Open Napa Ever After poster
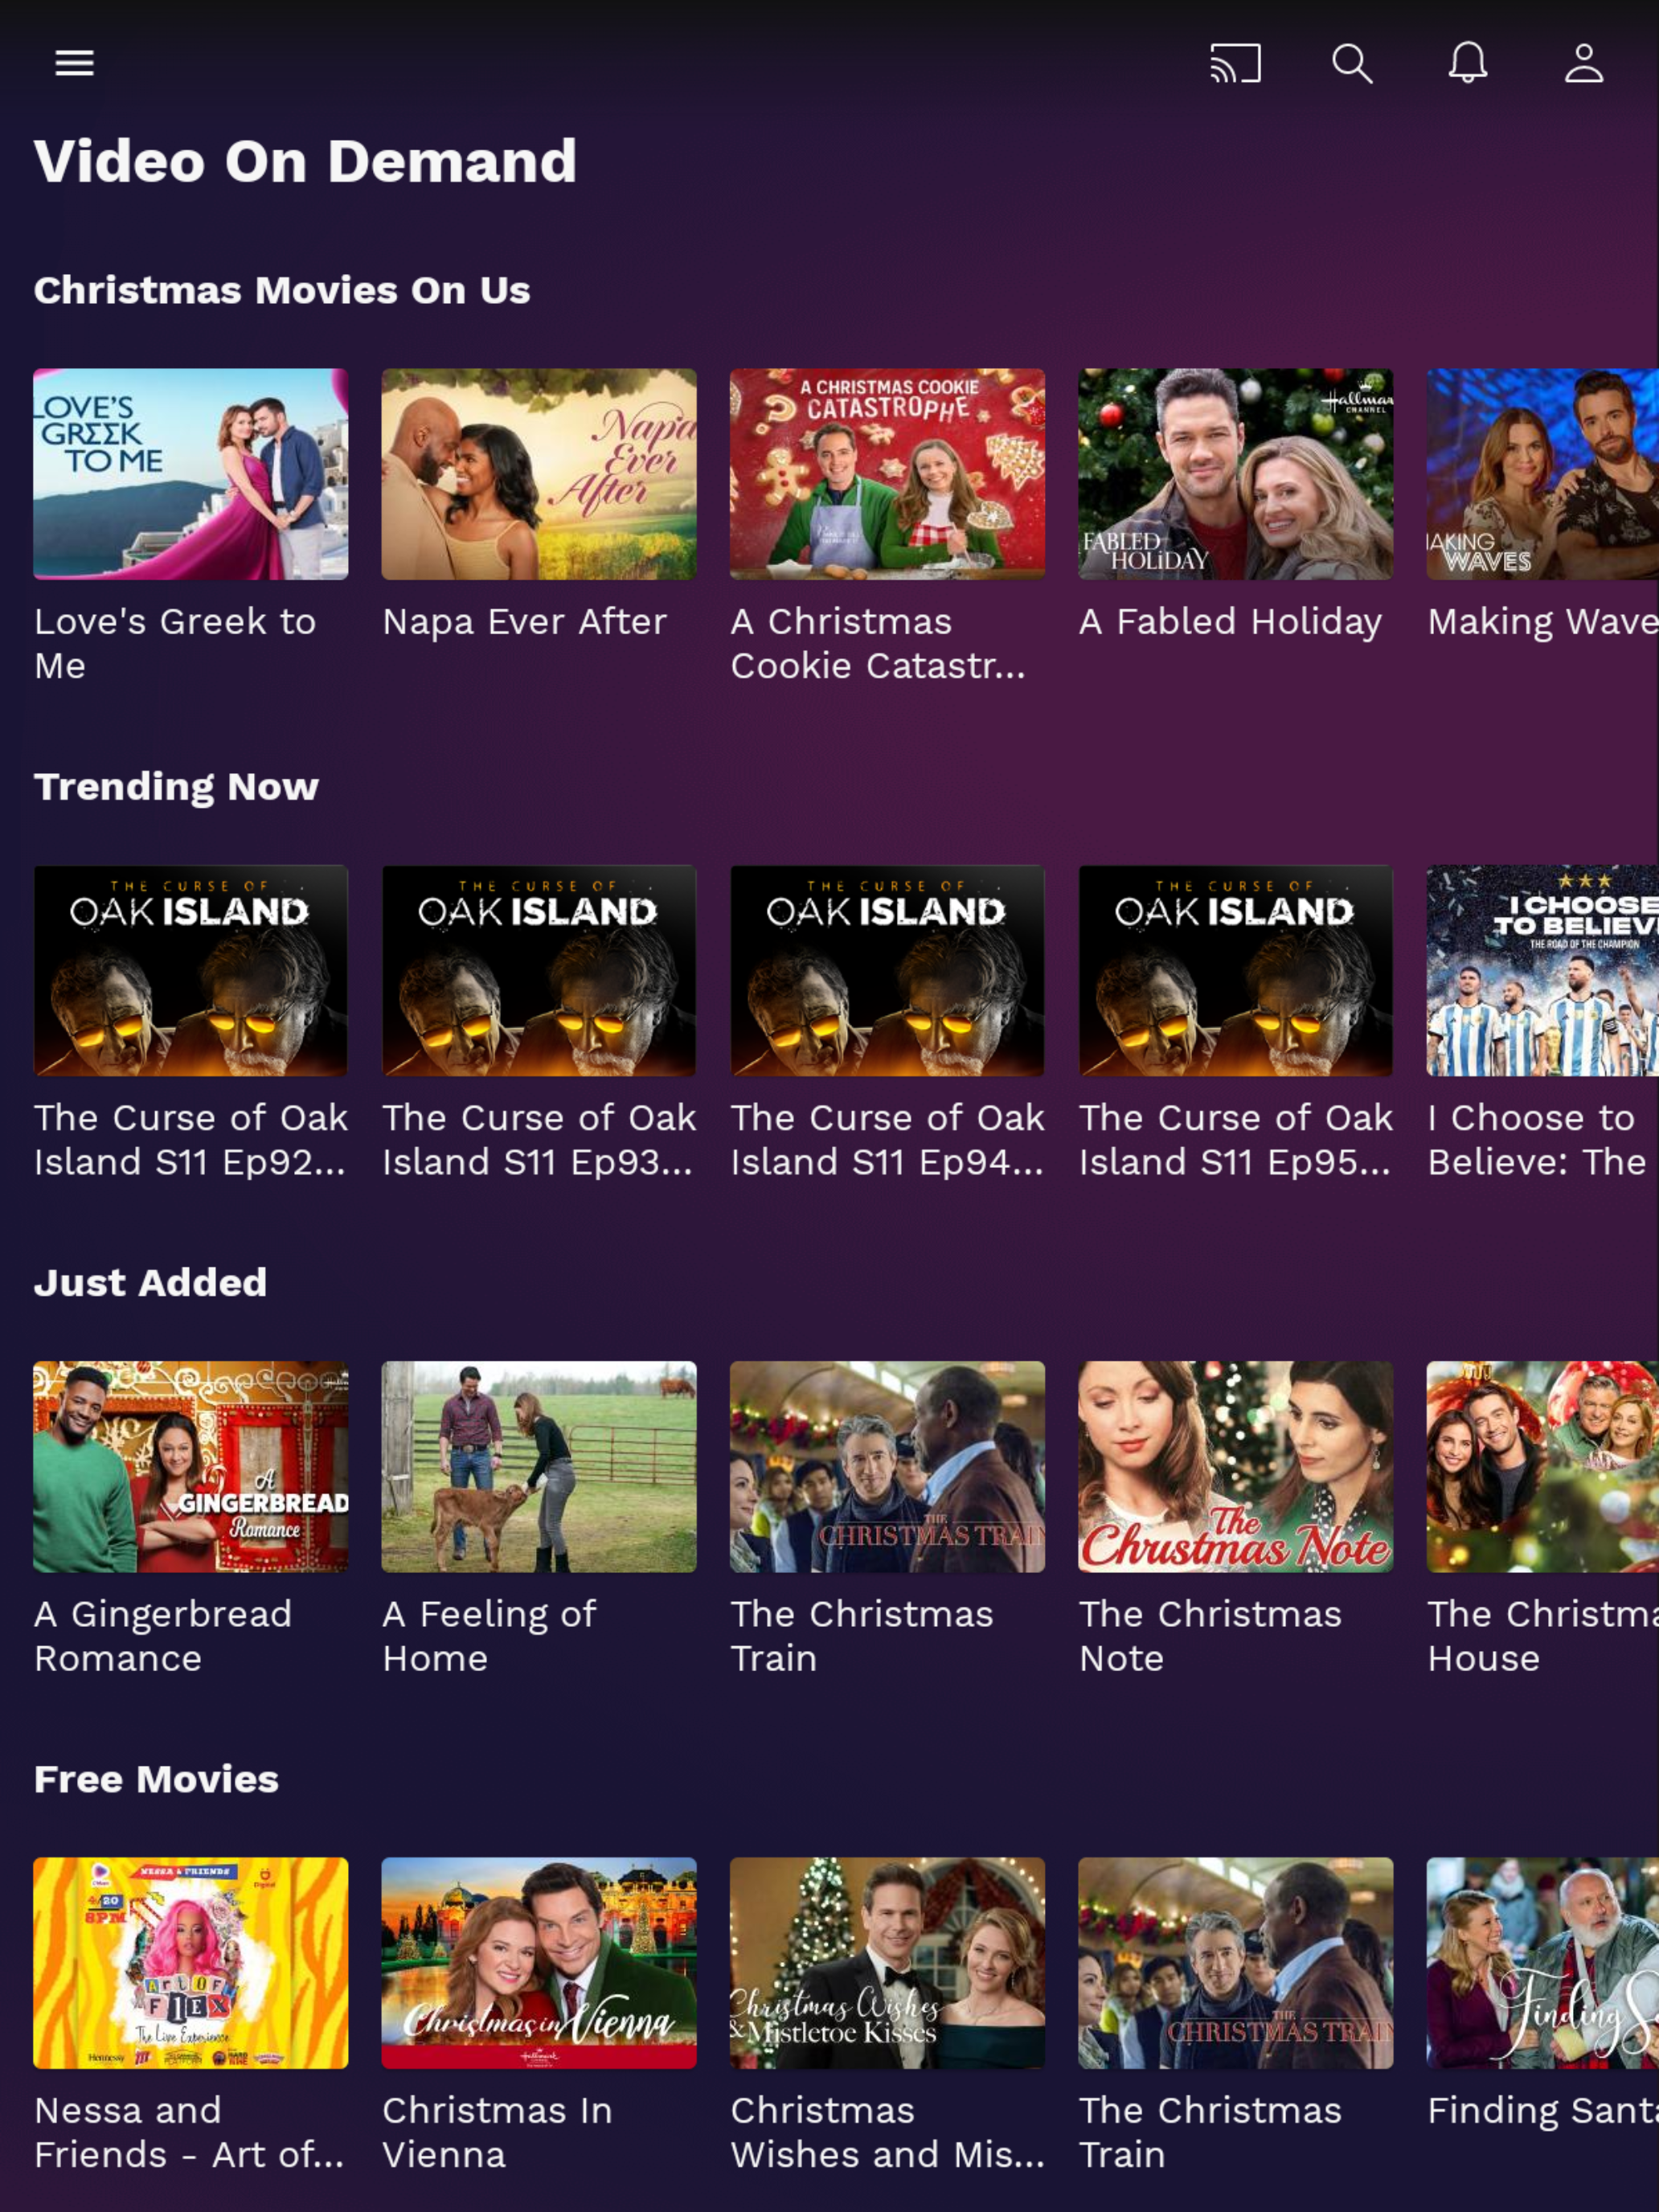 click(x=539, y=474)
